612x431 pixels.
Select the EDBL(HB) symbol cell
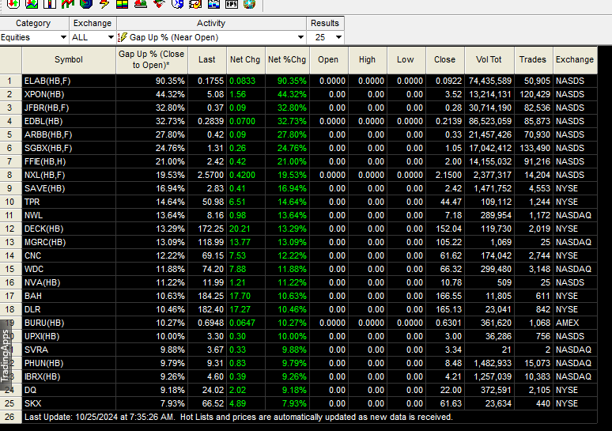(69, 122)
